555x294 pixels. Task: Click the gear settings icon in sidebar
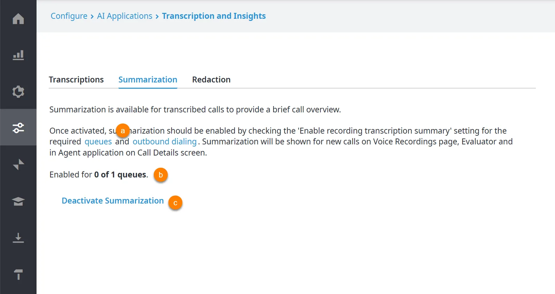18,92
